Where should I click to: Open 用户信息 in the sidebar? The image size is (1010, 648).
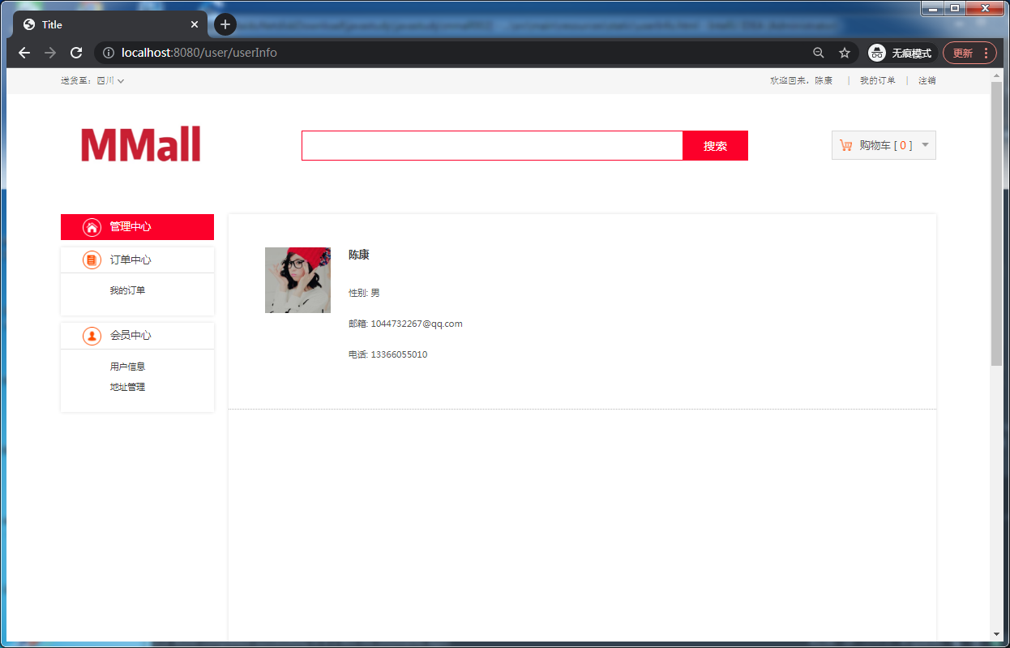click(127, 367)
